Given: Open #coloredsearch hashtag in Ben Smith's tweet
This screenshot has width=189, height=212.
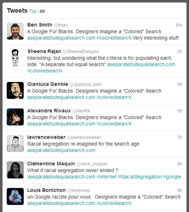Looking at the screenshot, I should 114,38.
